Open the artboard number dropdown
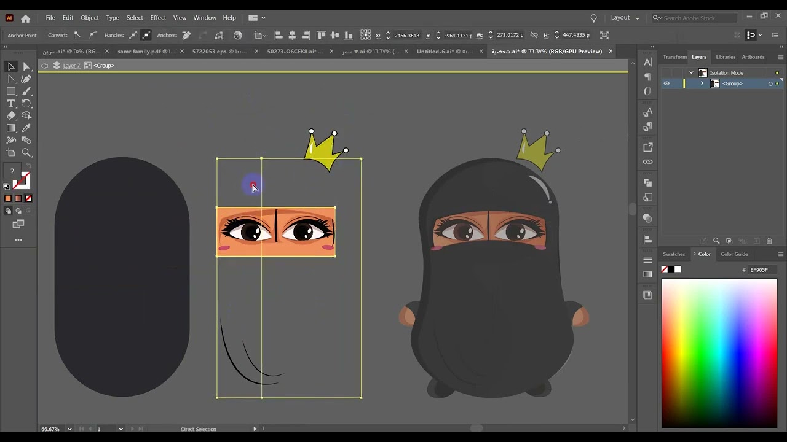 pyautogui.click(x=121, y=429)
